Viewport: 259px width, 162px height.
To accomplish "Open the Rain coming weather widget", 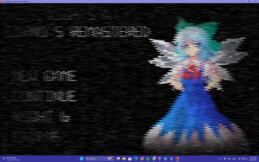I will (x=11, y=159).
